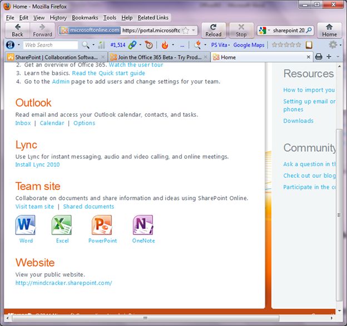Screen dimensions: 347x326
Task: Open the chain links icon dropdown arrow
Action: [140, 45]
